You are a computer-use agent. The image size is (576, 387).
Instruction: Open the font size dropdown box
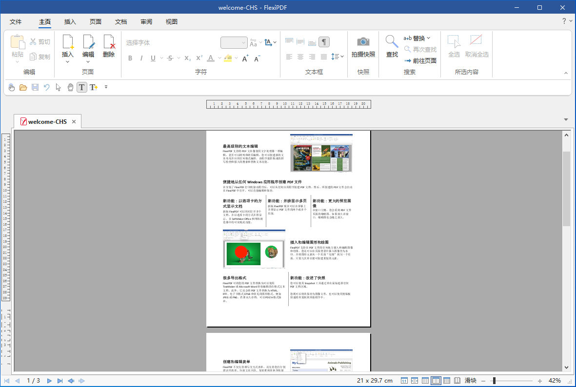(234, 42)
